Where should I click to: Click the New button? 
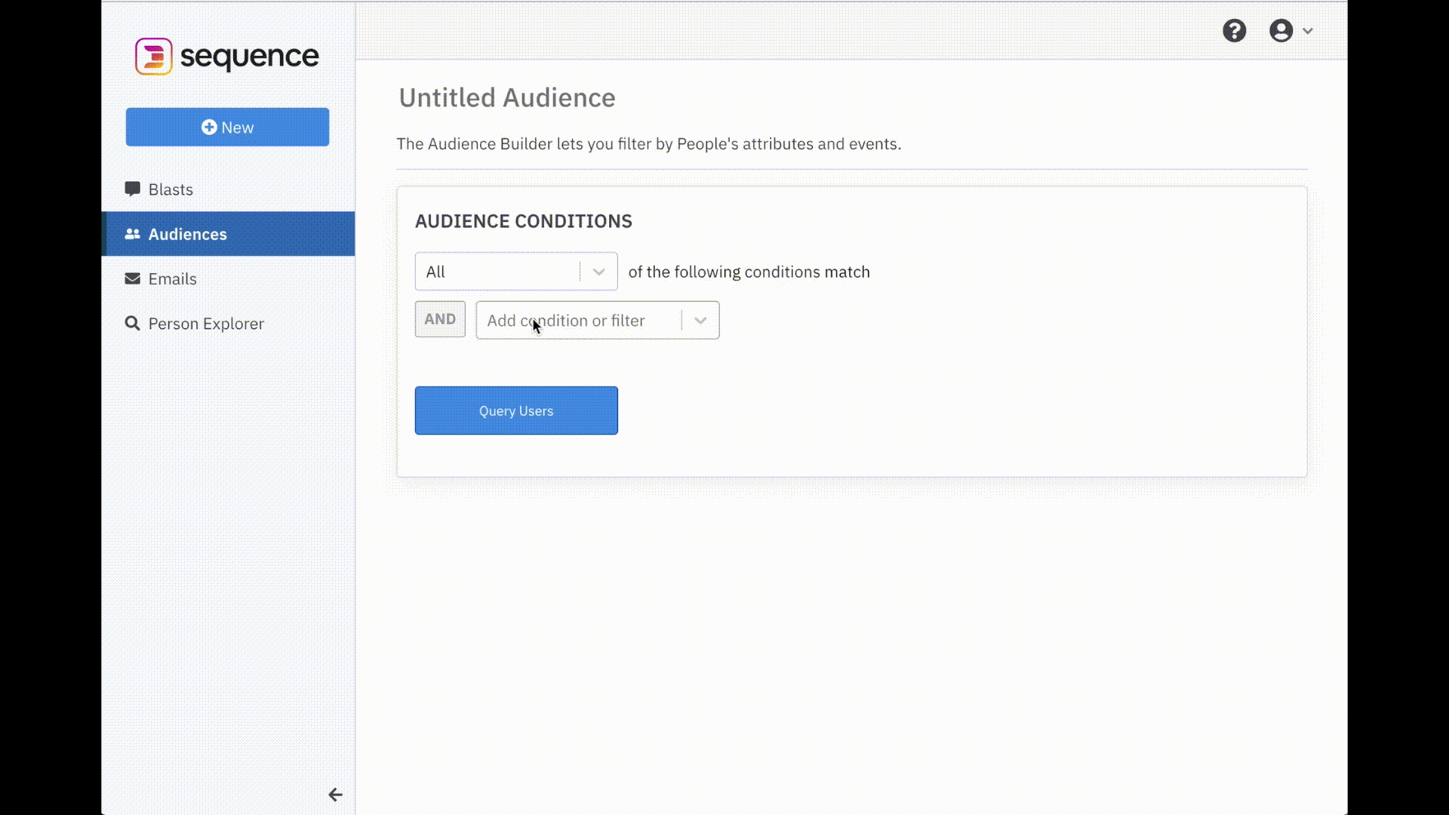[227, 126]
